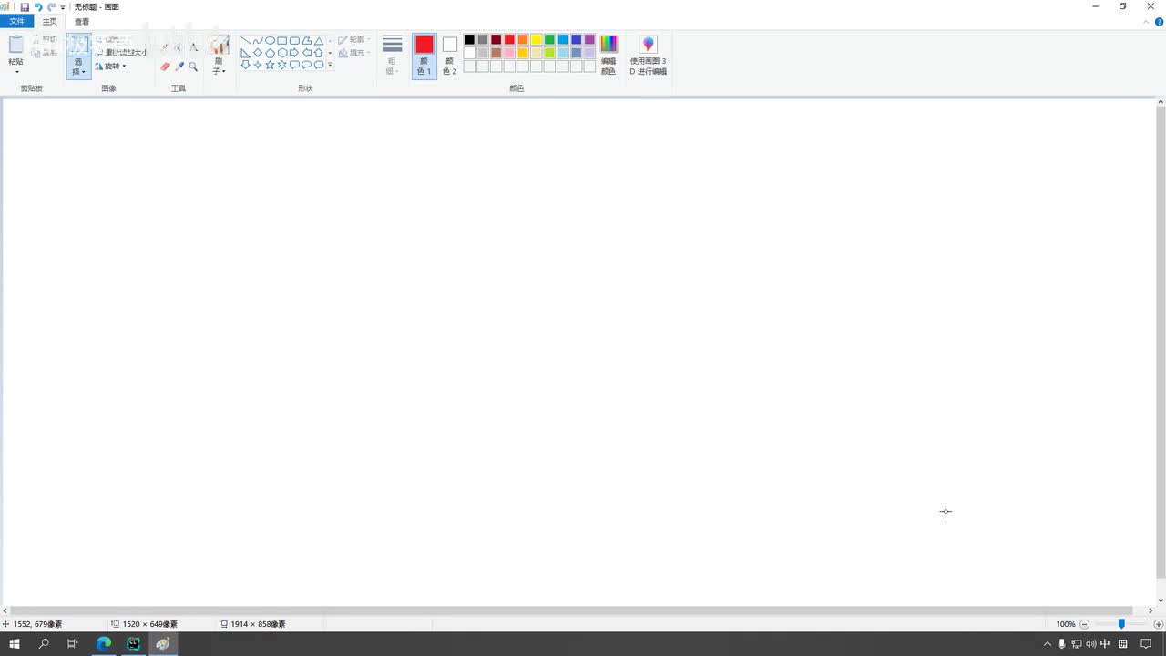The height and width of the screenshot is (656, 1166).
Task: Select the Right triangle shape
Action: pos(246,53)
